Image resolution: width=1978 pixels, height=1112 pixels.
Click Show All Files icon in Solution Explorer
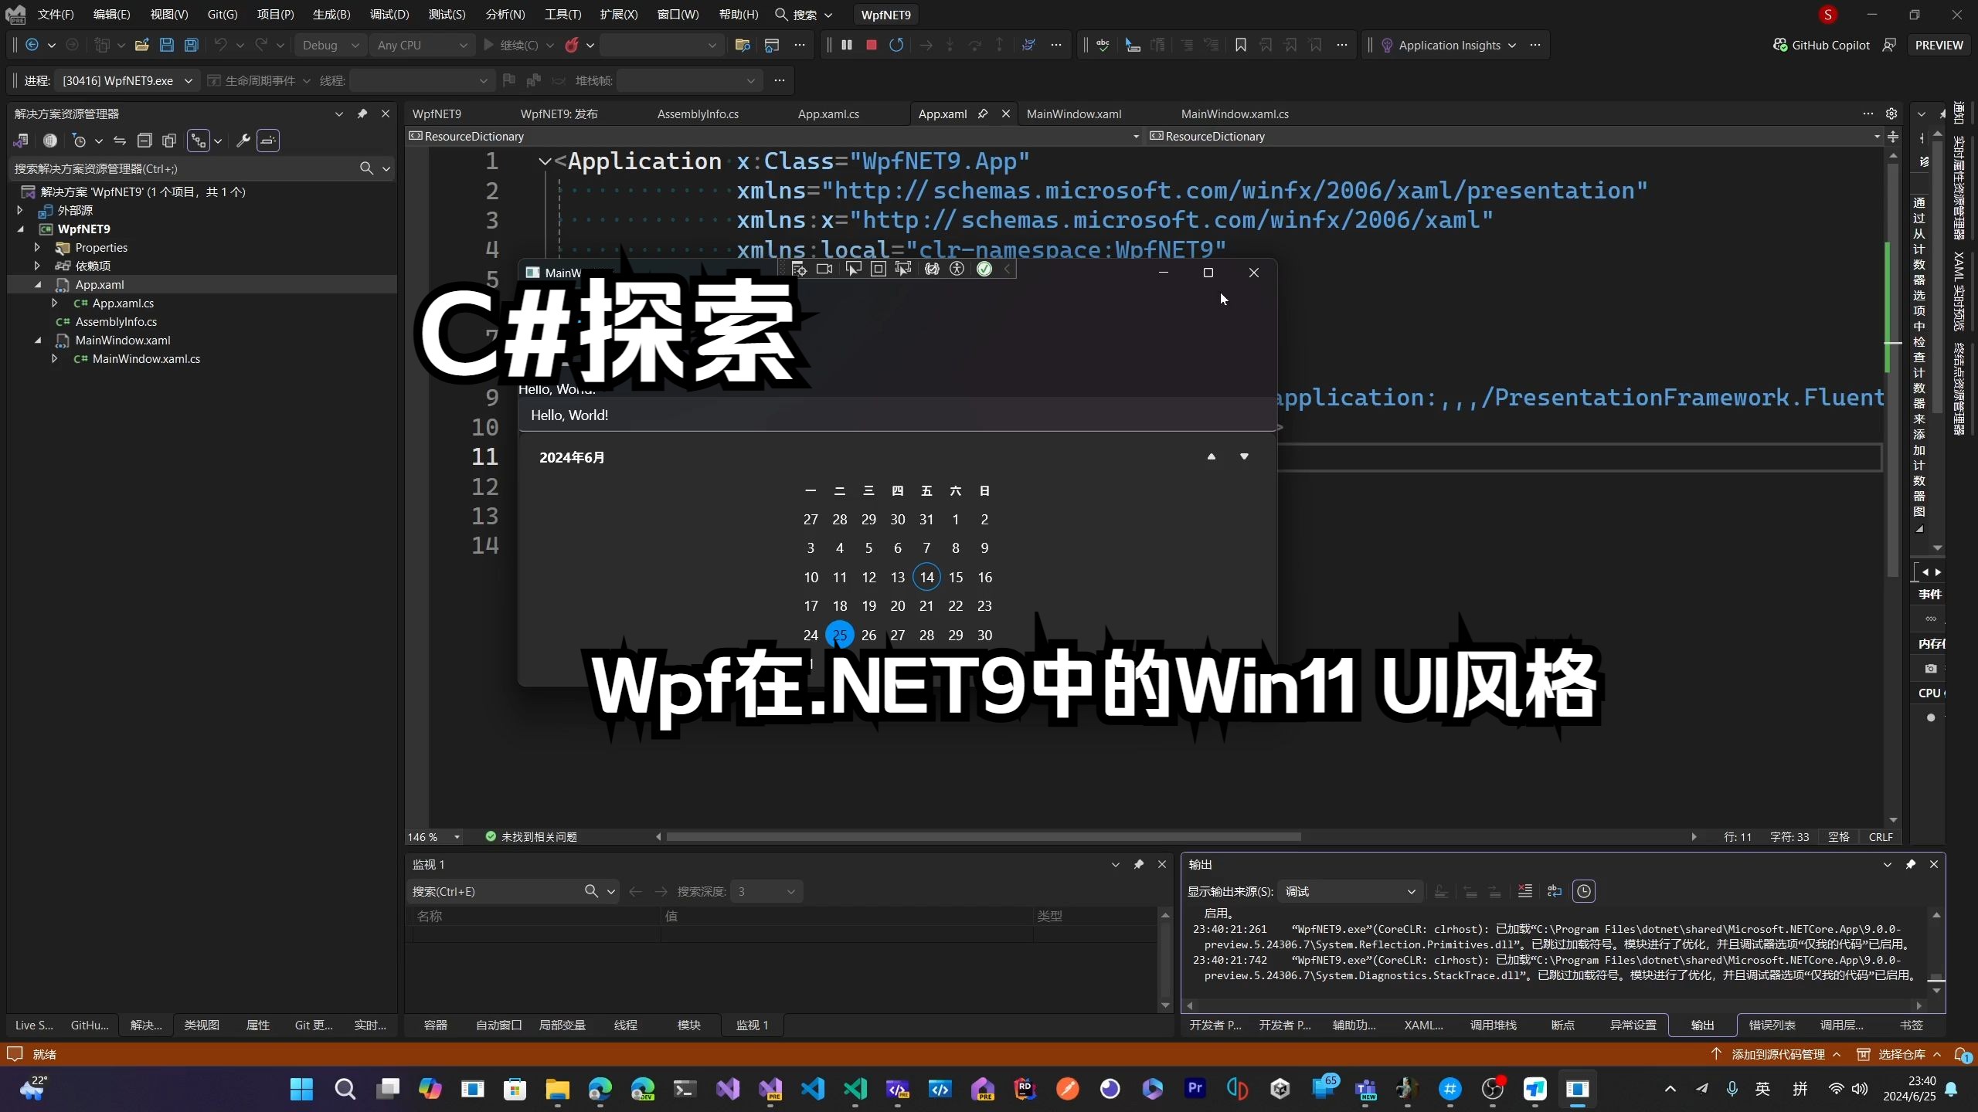169,141
